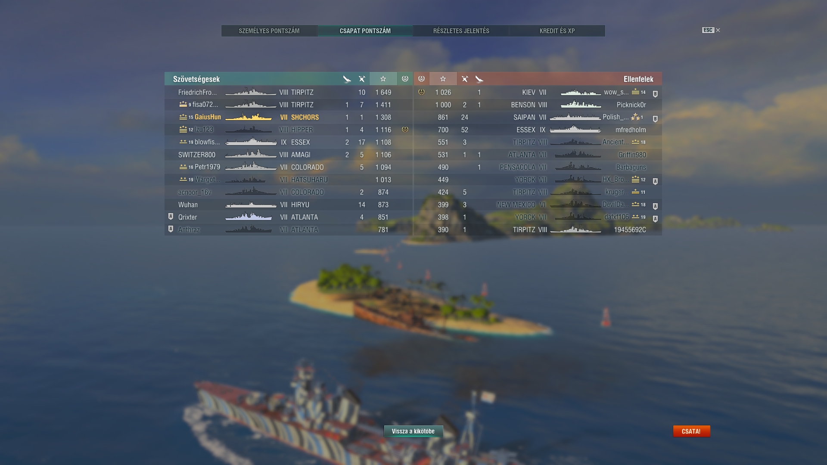This screenshot has height=465, width=827.
Task: Sort allies by star XP column
Action: point(383,79)
